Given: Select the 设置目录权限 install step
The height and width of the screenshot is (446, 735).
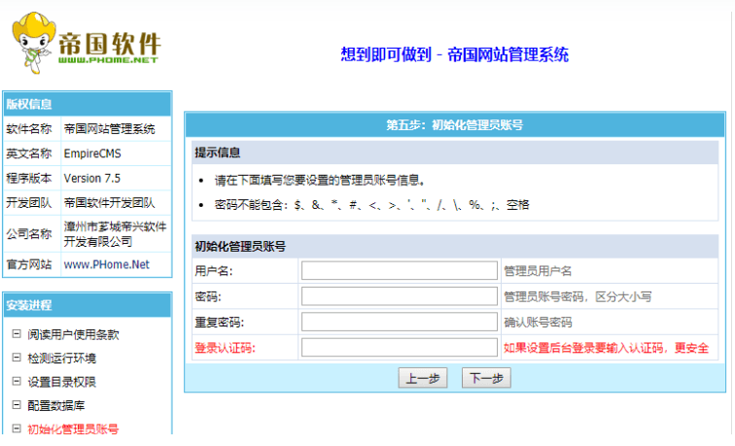Looking at the screenshot, I should point(61,382).
